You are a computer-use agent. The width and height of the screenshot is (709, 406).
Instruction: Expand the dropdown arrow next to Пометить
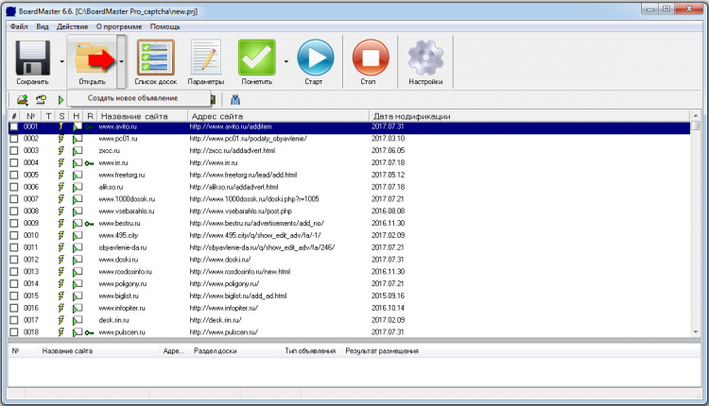coord(285,61)
